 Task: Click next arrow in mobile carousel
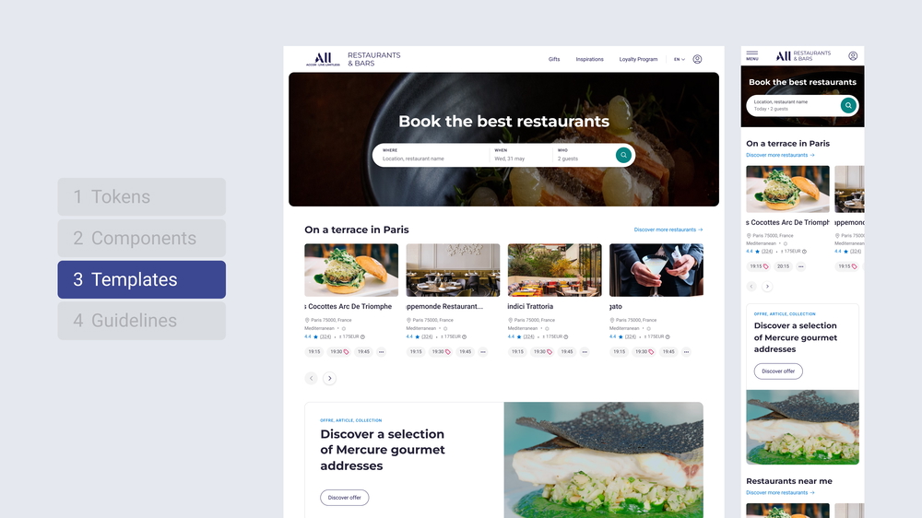coord(767,287)
